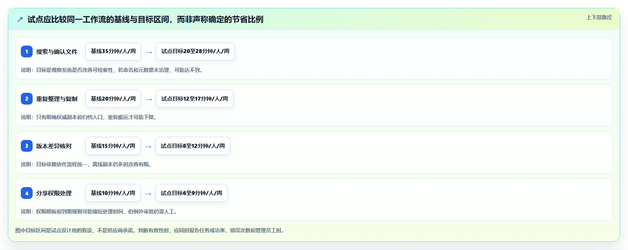Click the 基线20分钟/人/周 chip
The width and height of the screenshot is (628, 250).
pyautogui.click(x=113, y=99)
